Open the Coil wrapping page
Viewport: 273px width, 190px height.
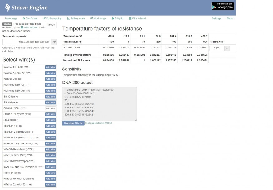tap(52, 18)
